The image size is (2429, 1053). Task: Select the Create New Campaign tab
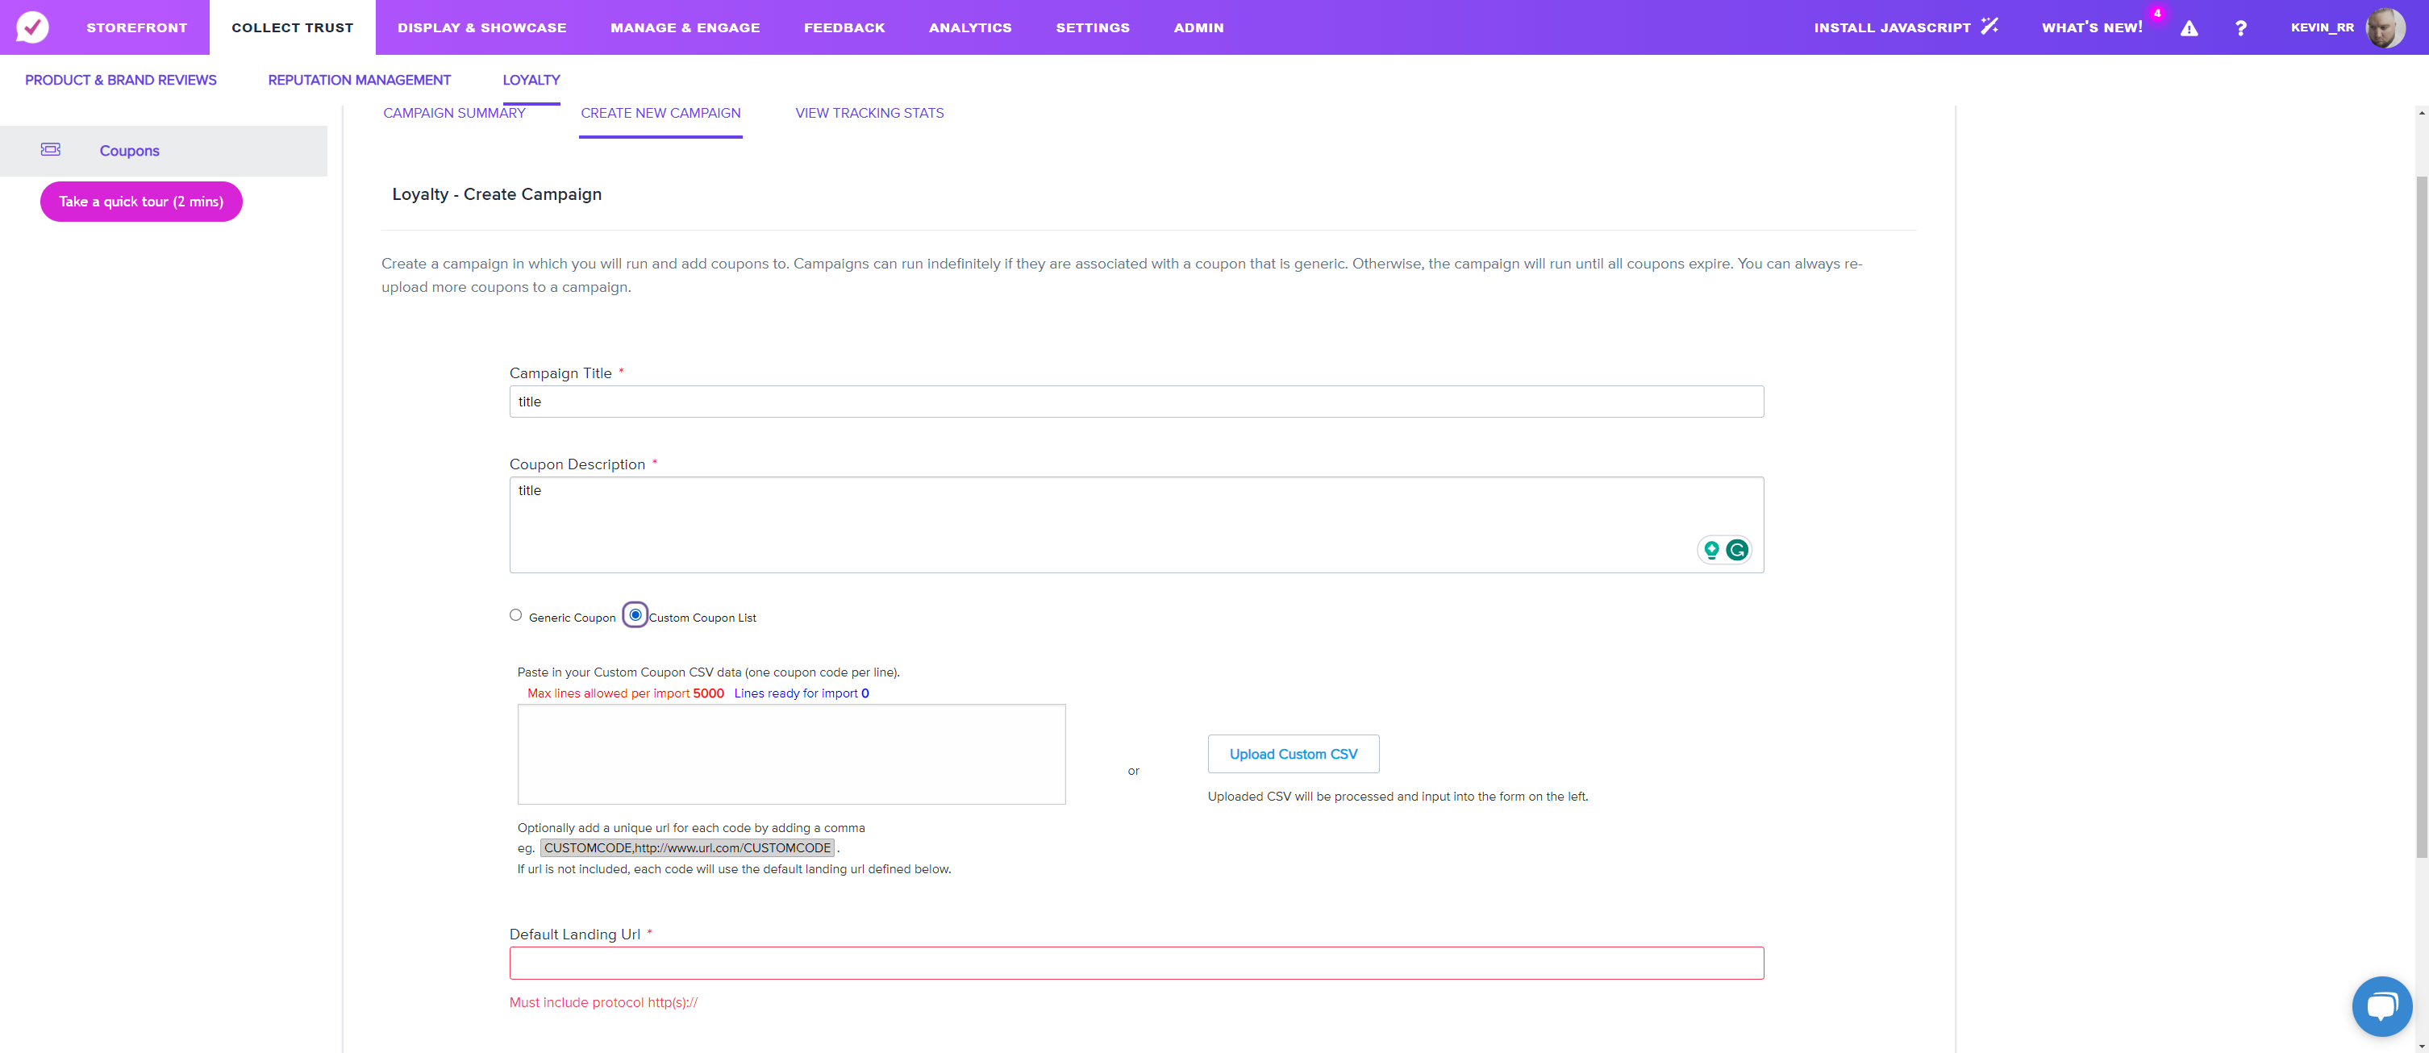pos(661,113)
